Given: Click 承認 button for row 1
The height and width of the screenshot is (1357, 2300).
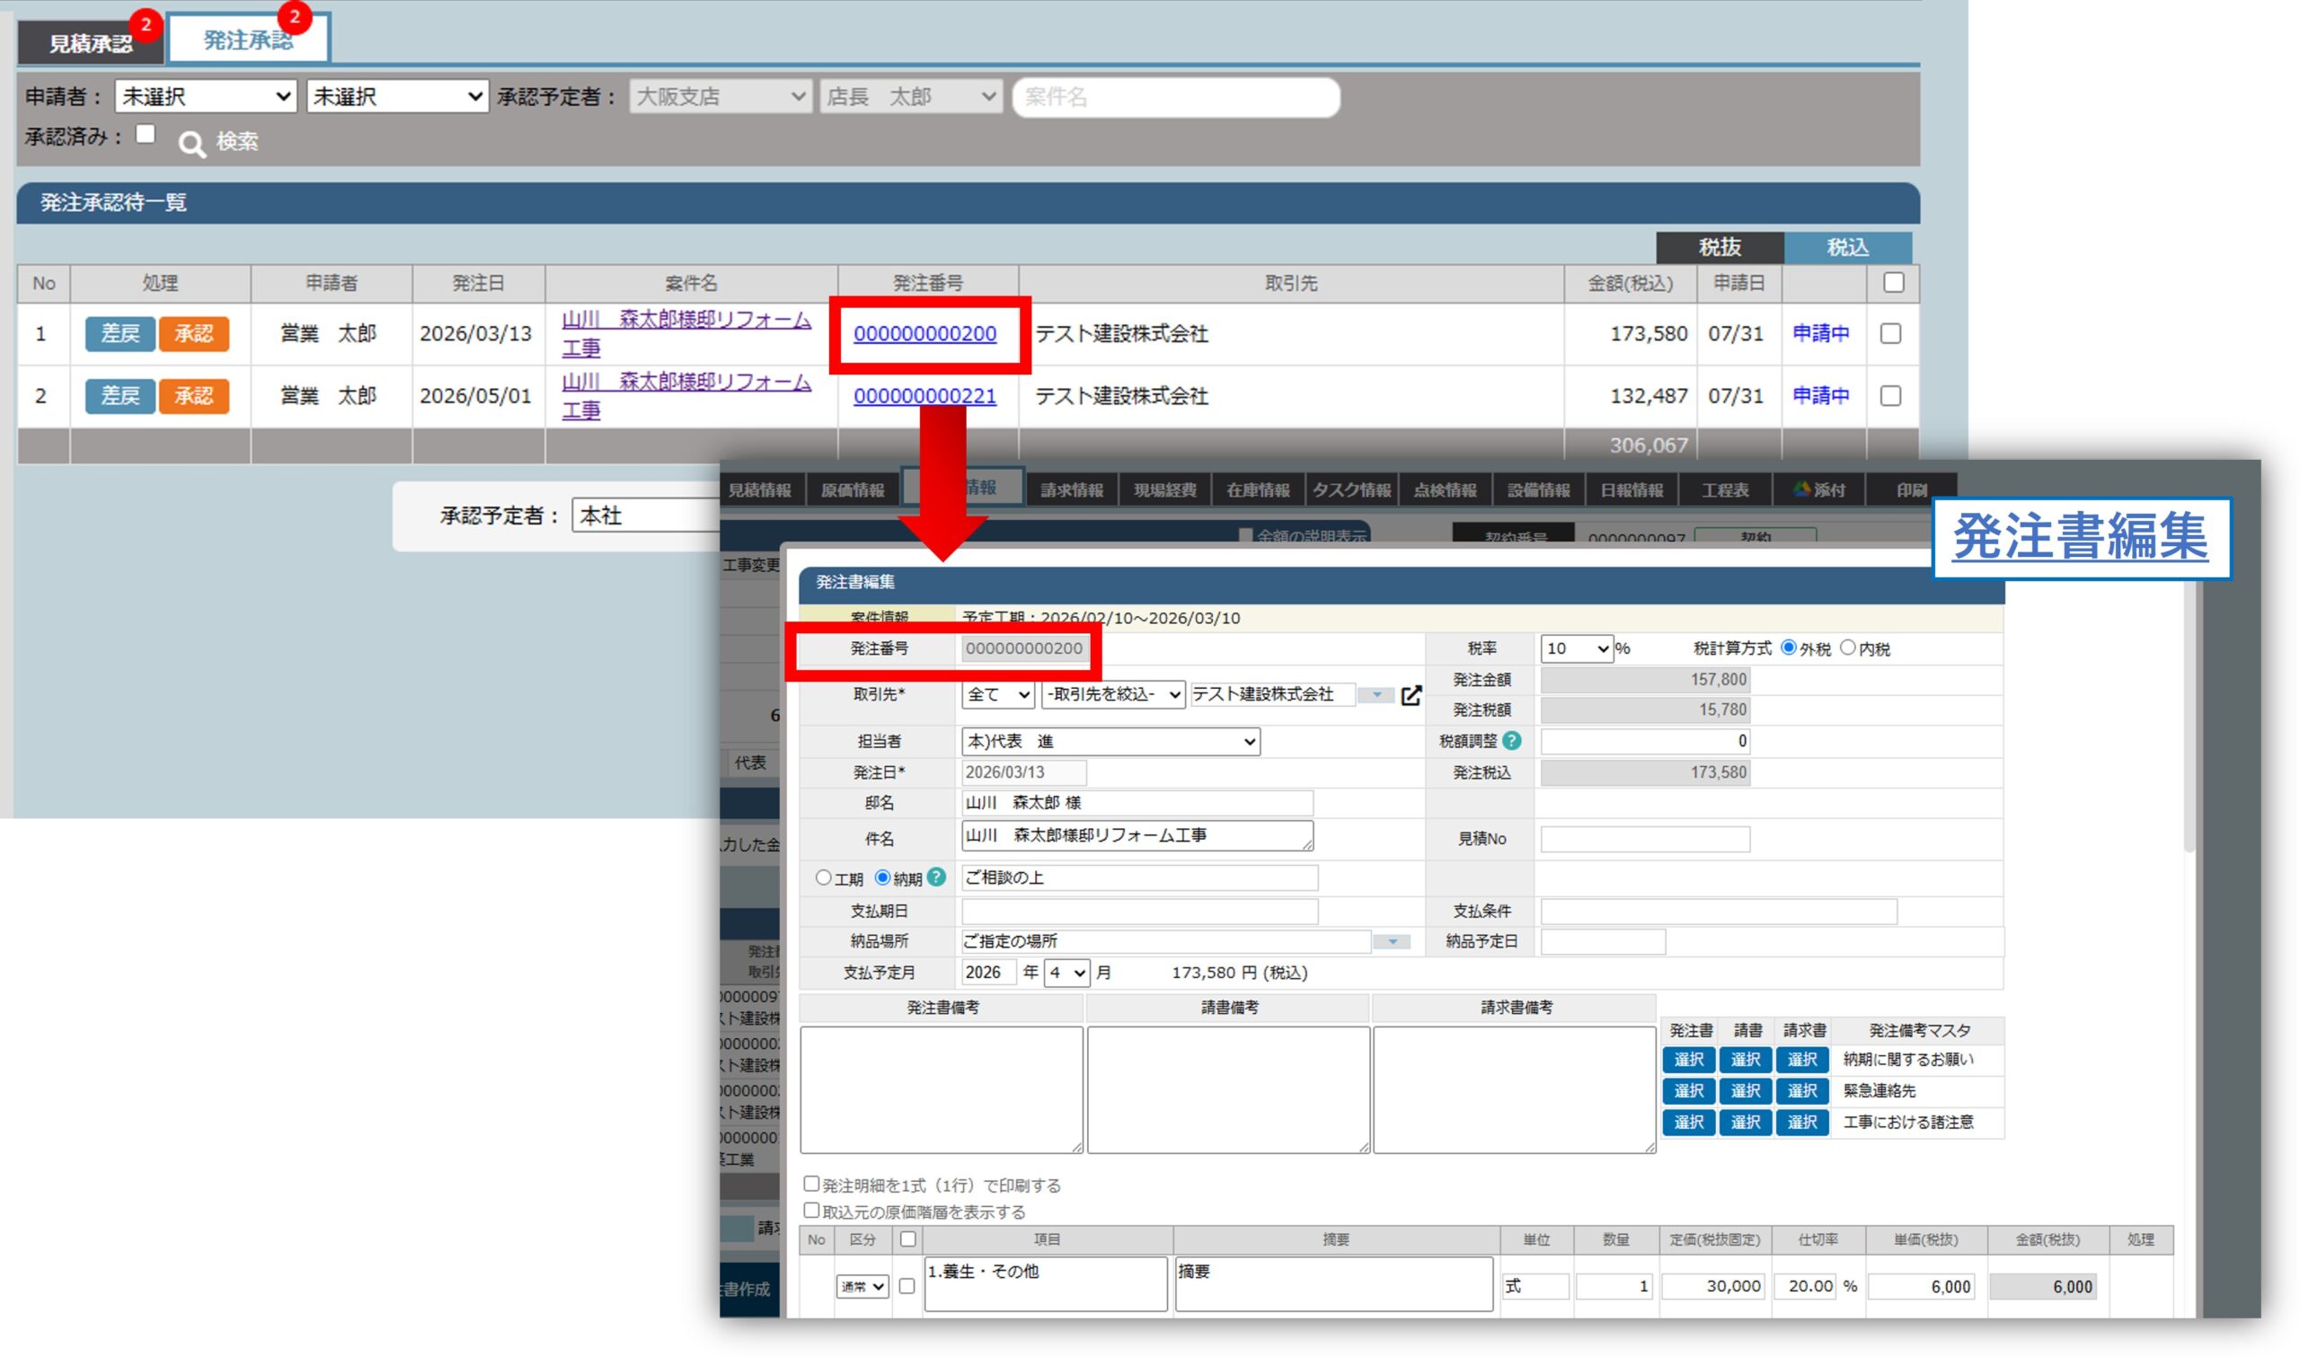Looking at the screenshot, I should click(x=193, y=334).
